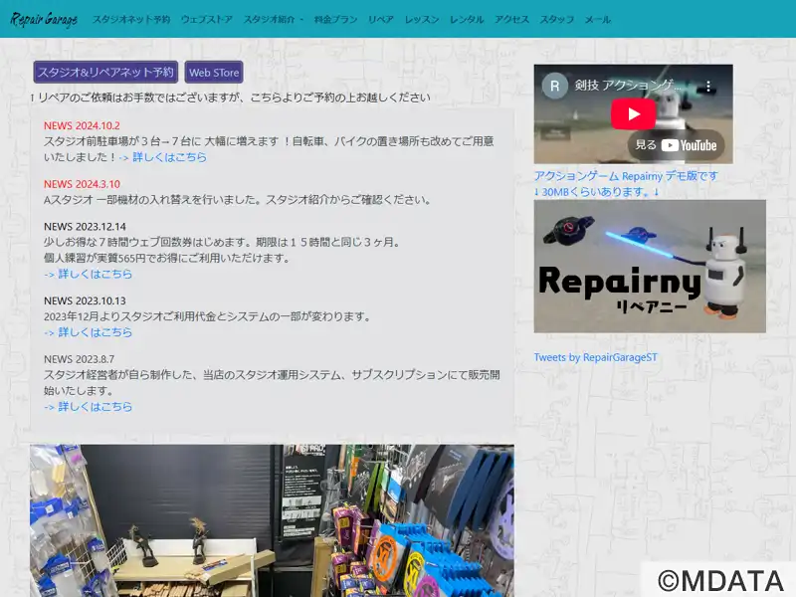Click the NEWS 2023.8.7 heading
Screen dimensions: 796x597
[80, 359]
